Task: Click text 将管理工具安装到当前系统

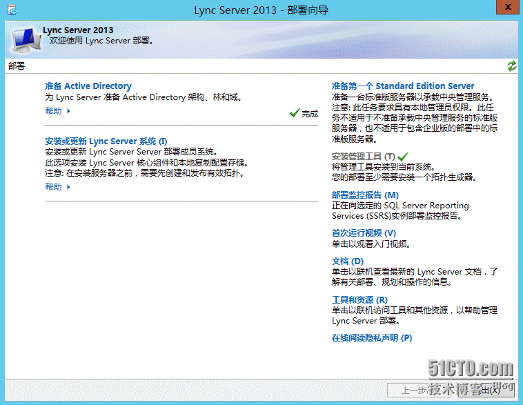Action: [384, 167]
